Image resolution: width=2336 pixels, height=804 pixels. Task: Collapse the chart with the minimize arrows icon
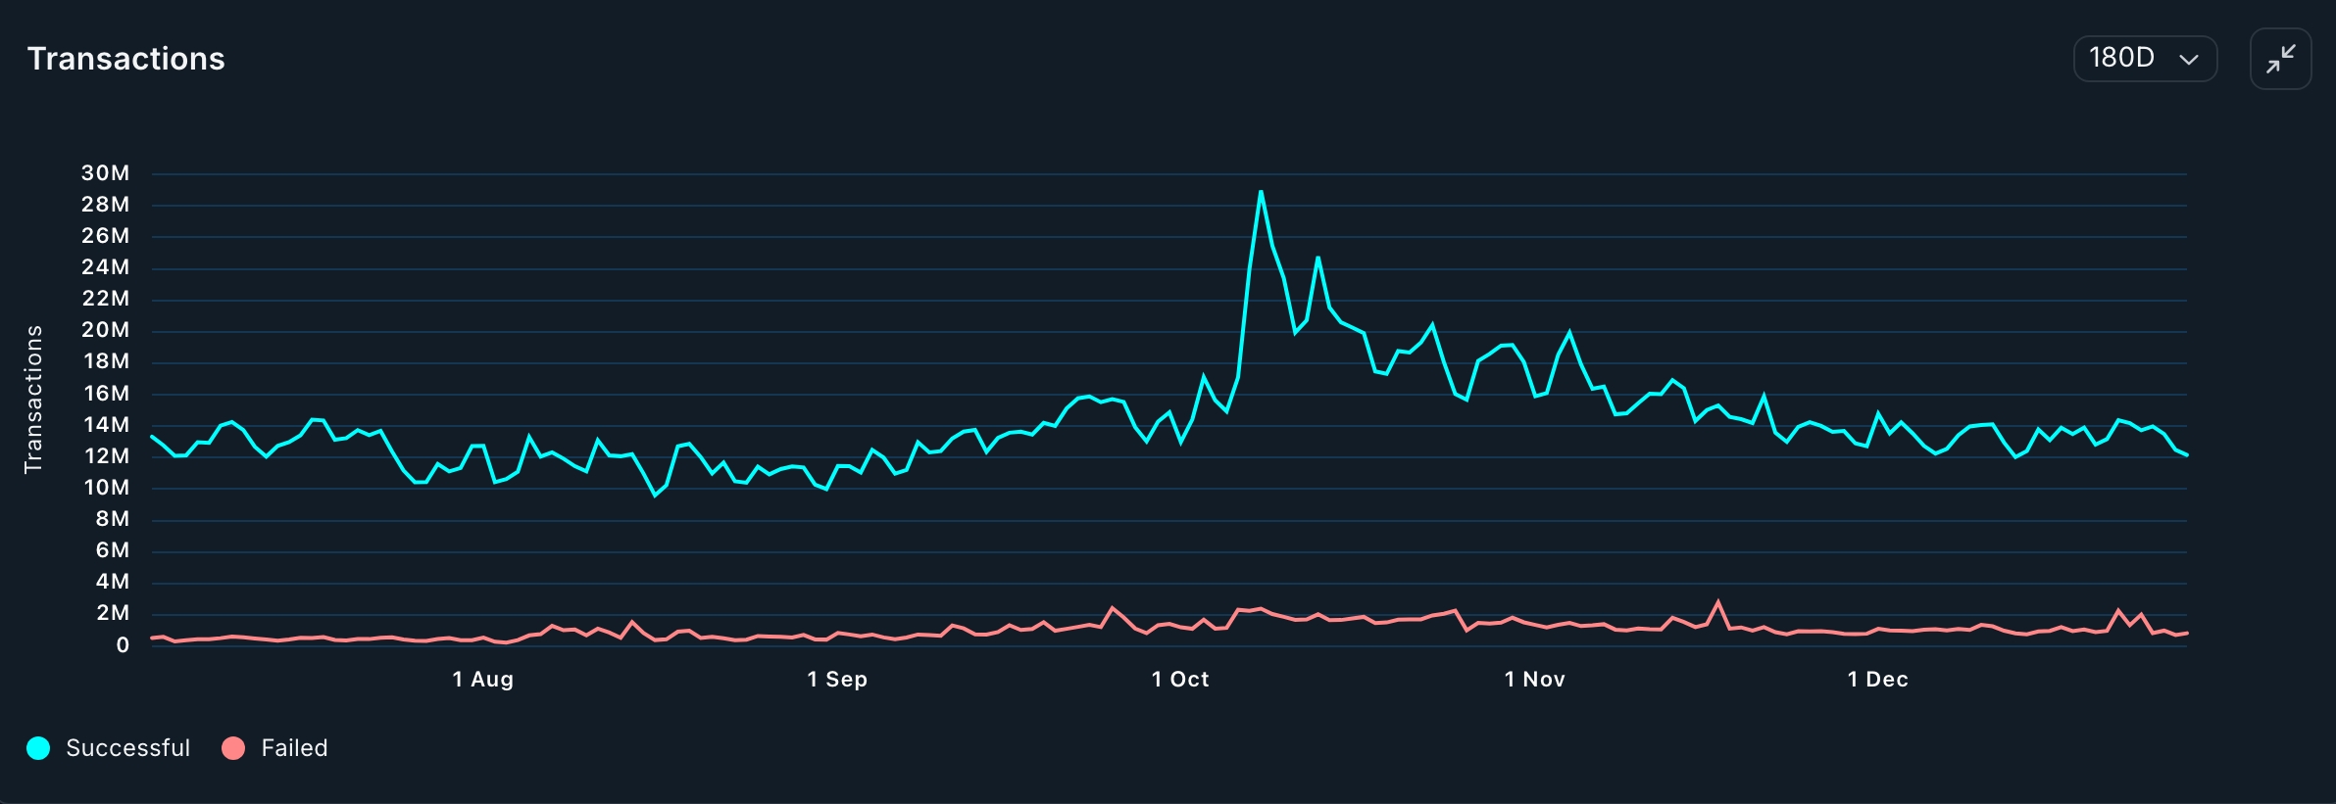pyautogui.click(x=2280, y=59)
